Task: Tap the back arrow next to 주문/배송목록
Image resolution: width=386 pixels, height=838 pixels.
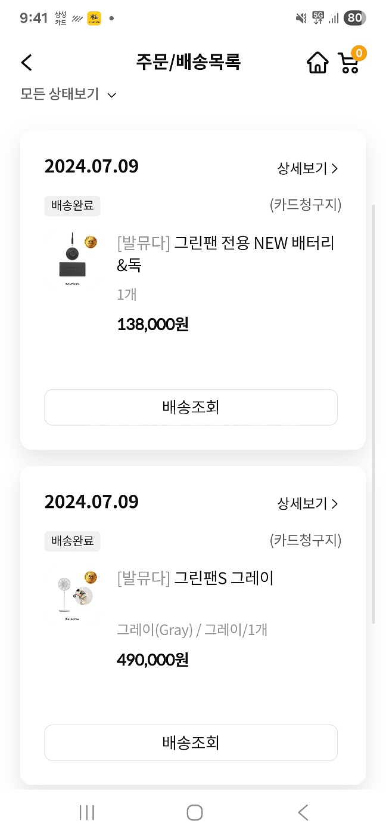Action: coord(26,62)
